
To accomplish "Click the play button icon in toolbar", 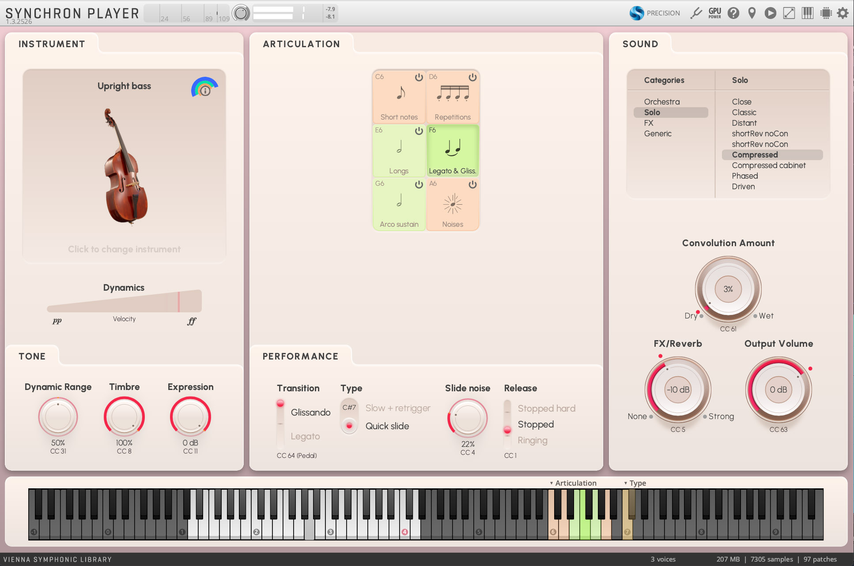I will point(771,13).
